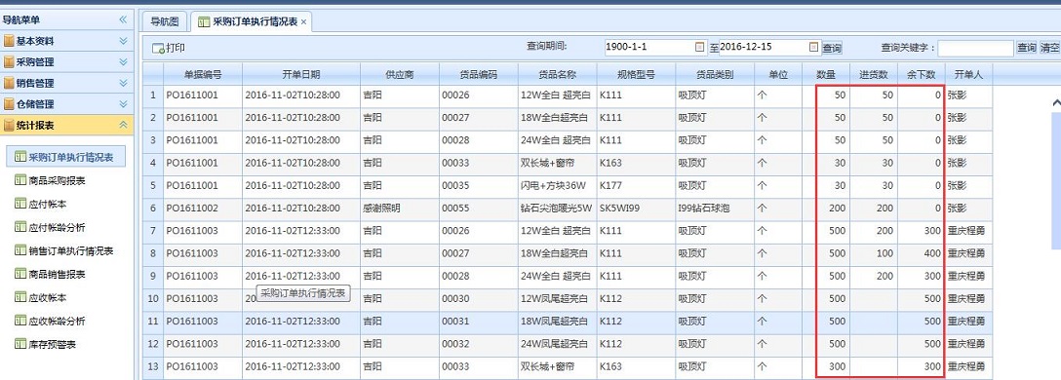This screenshot has width=1061, height=380.
Task: Click the 单位 column header
Action: (778, 74)
